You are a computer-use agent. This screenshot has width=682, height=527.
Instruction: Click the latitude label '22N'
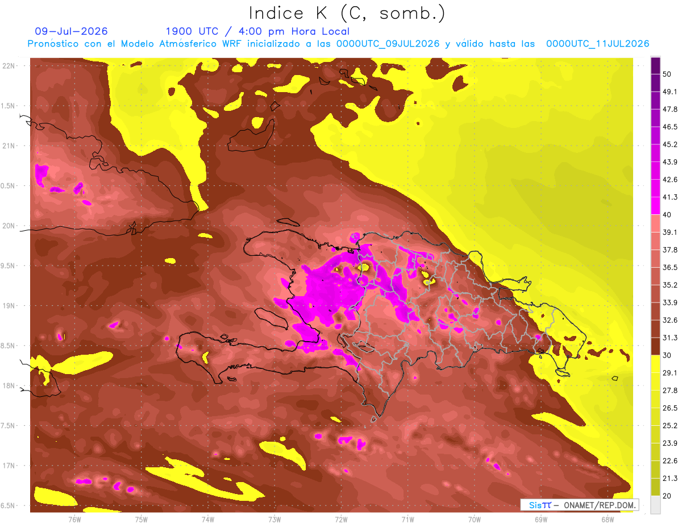[x=9, y=66]
